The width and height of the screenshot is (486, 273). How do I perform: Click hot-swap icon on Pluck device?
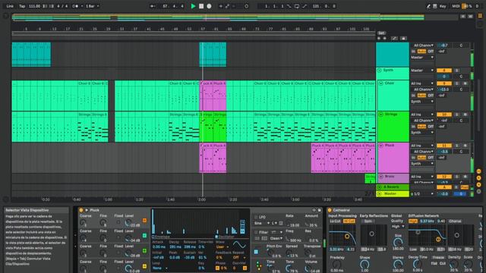314,210
